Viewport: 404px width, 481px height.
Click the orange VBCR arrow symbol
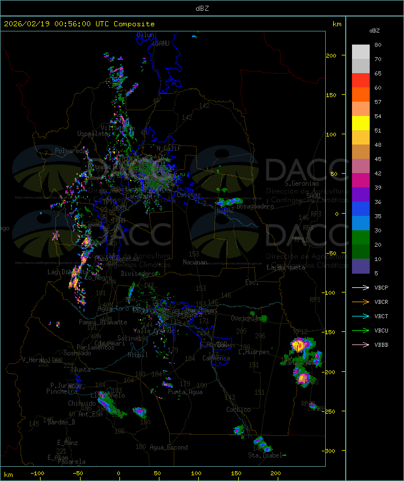361,302
